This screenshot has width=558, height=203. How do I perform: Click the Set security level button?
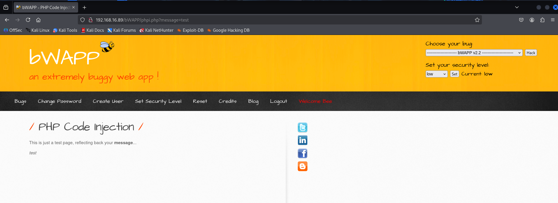click(455, 74)
